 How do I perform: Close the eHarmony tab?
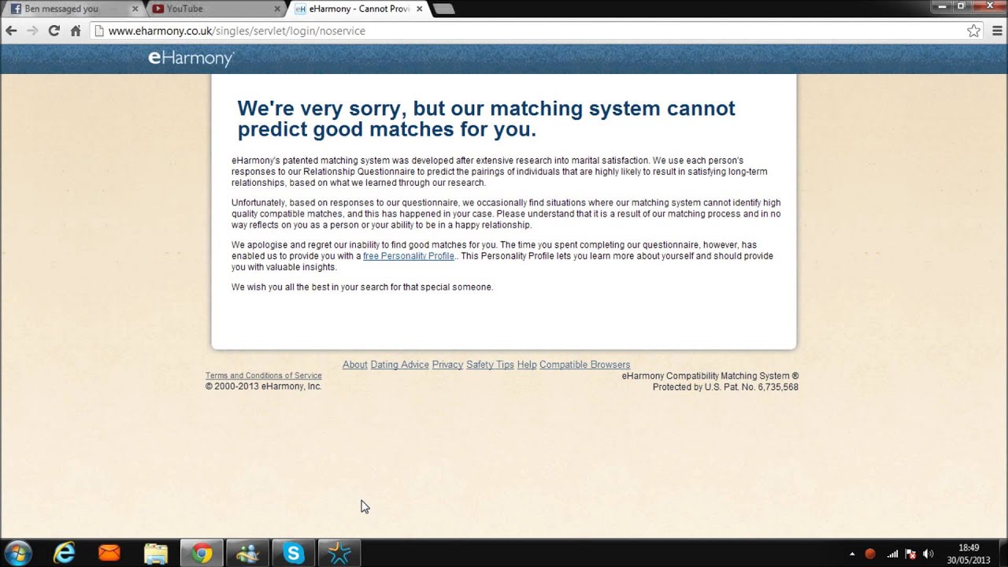(x=419, y=9)
